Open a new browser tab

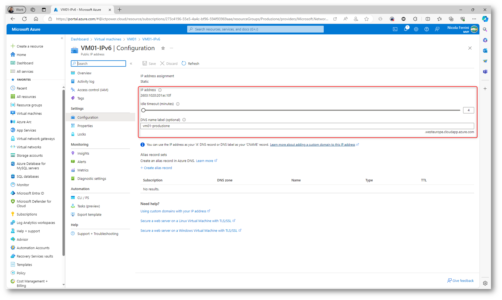120,10
